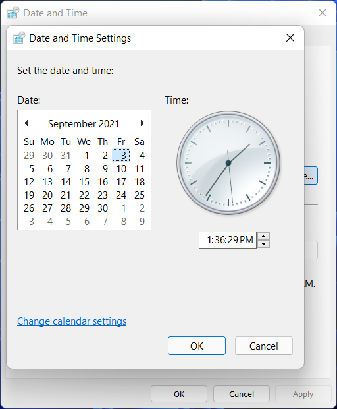This screenshot has width=337, height=409.
Task: Choose August 29 from previous month
Action: tap(29, 156)
